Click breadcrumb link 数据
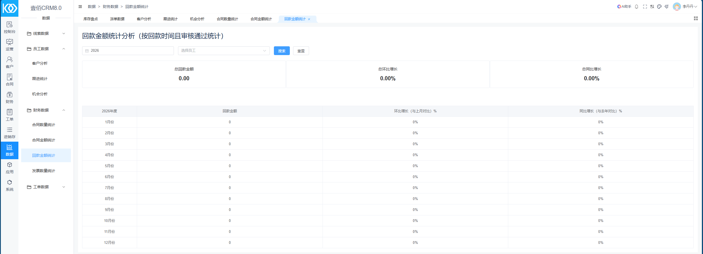Screen dimensions: 703x254 pyautogui.click(x=92, y=7)
